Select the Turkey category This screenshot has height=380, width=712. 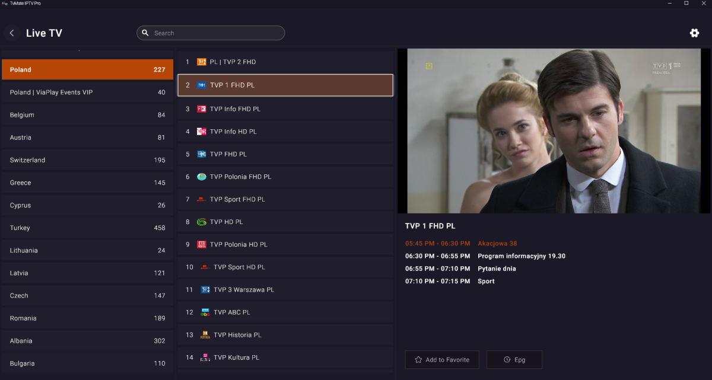87,228
